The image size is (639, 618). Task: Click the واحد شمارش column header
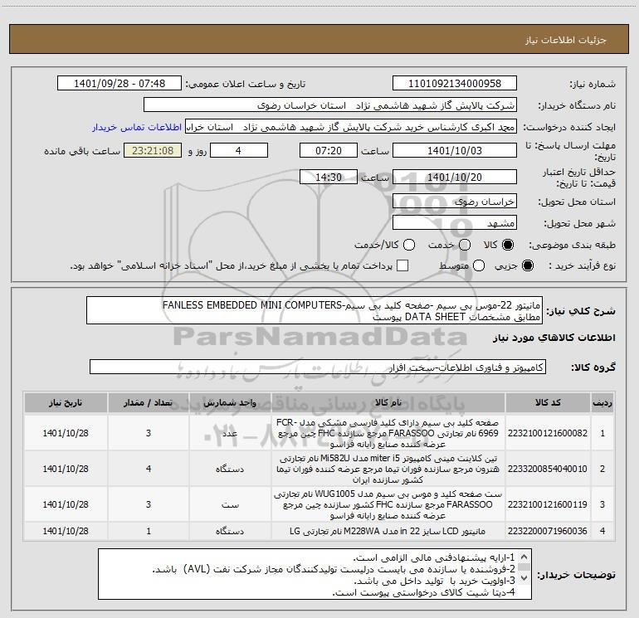pos(230,402)
